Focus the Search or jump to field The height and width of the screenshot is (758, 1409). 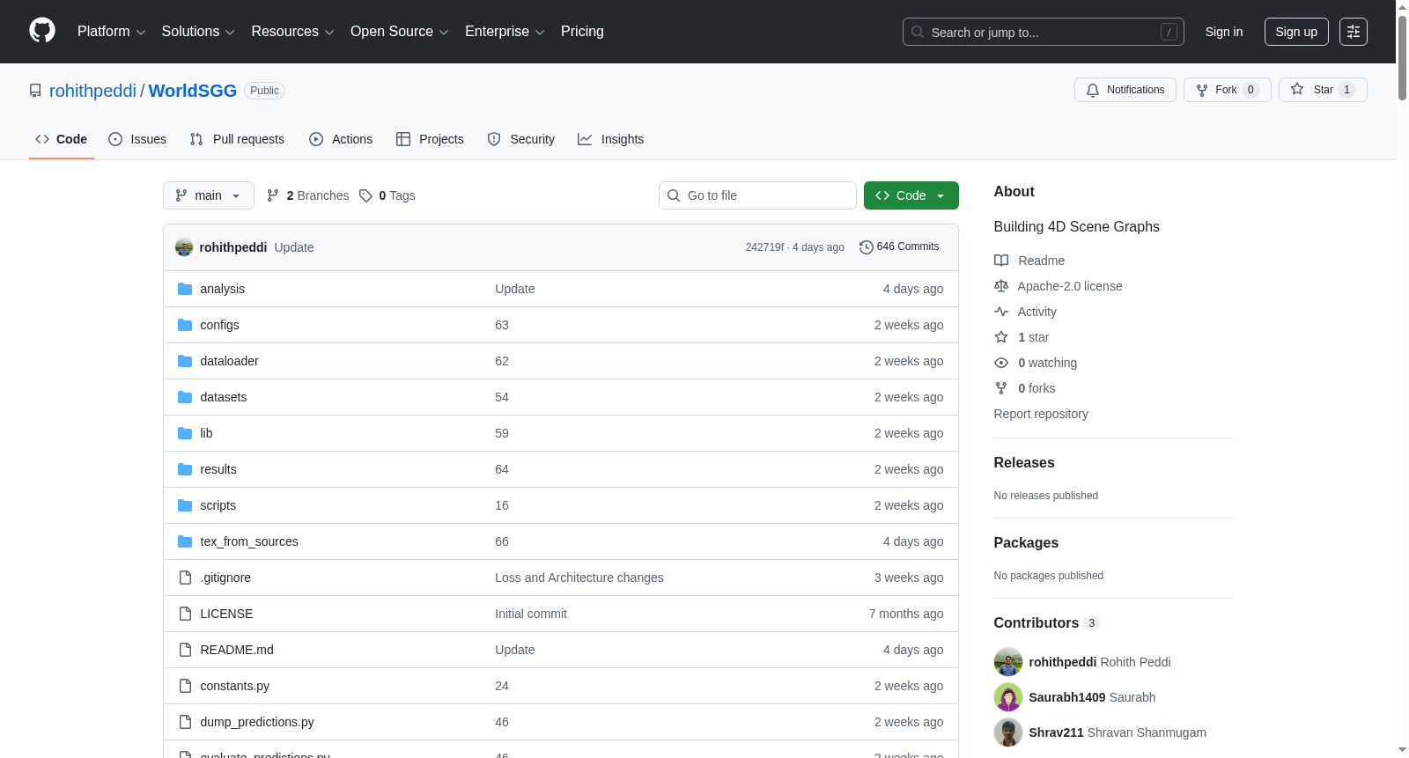click(1044, 32)
